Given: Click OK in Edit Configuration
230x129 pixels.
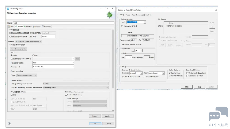Looking at the screenshot, I should click(x=95, y=124).
